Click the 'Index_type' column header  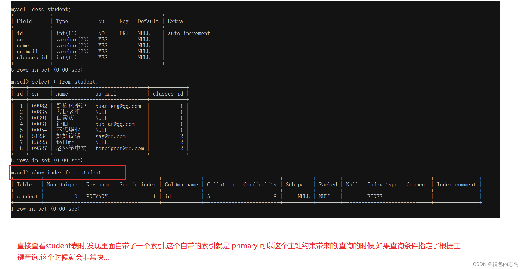point(382,185)
